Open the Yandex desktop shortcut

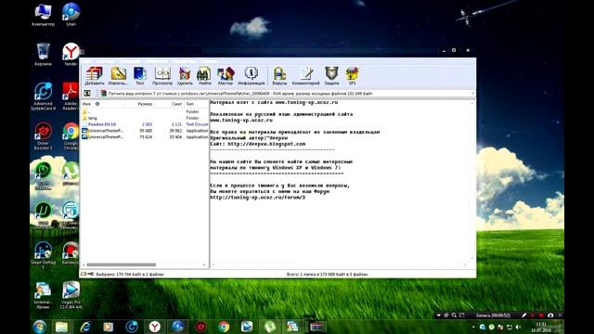click(x=71, y=54)
